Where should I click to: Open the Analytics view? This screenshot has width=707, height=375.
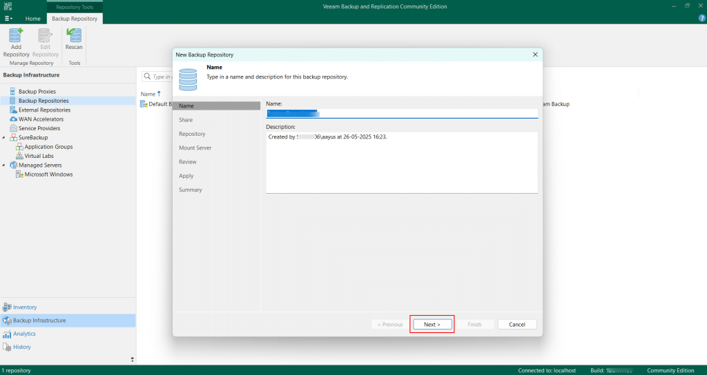click(x=24, y=334)
